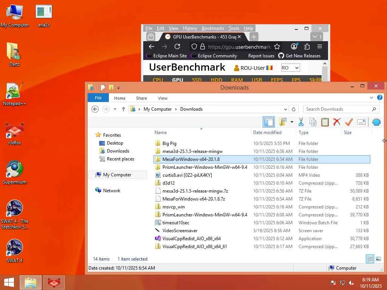Open the folder options dropdown arrow
The image size is (387, 290).
tap(292, 122)
